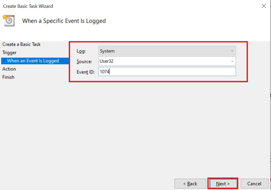The height and width of the screenshot is (190, 271).
Task: Select the Trigger step in the sidebar
Action: (9, 52)
